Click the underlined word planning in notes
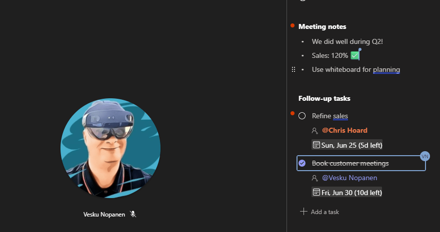Screen dimensions: 440x232 click(386, 69)
